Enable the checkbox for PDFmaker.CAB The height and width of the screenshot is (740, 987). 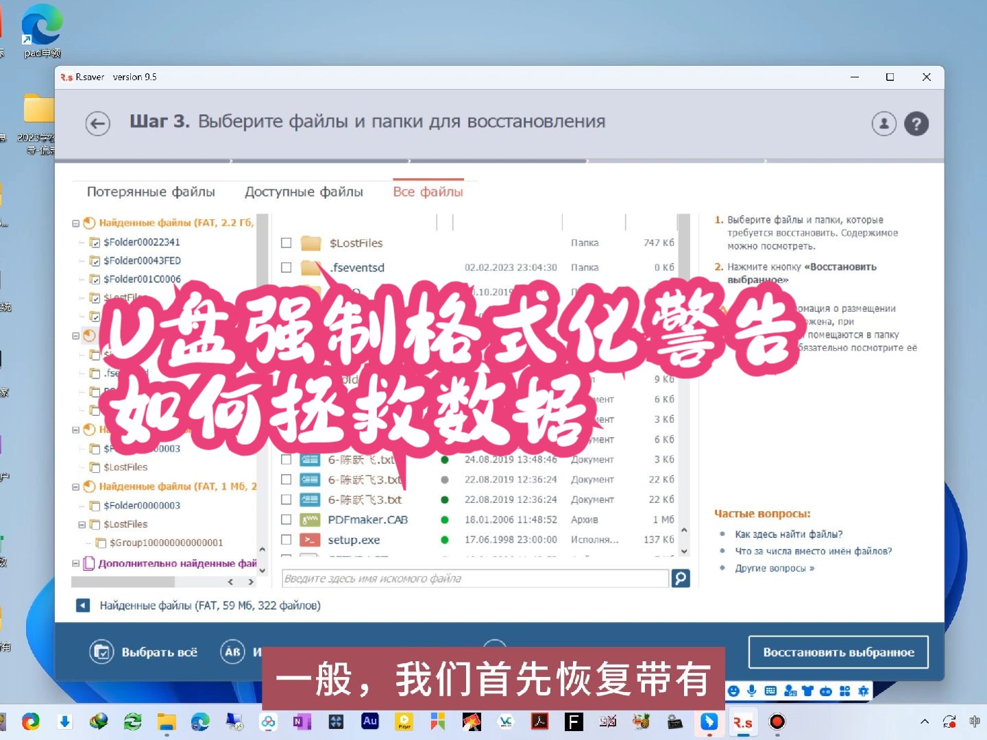tap(287, 519)
